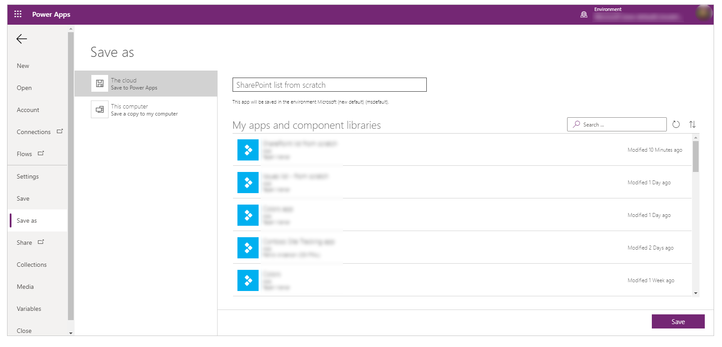Screen dimensions: 722x347
Task: Click the apps list scroll up arrow
Action: coord(696,138)
